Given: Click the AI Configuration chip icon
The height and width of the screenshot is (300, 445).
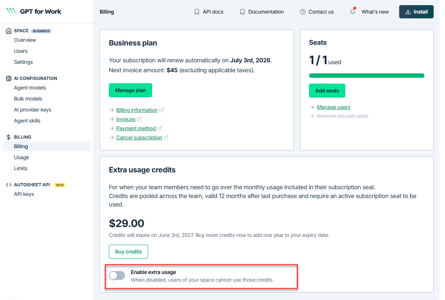Looking at the screenshot, I should (x=9, y=78).
